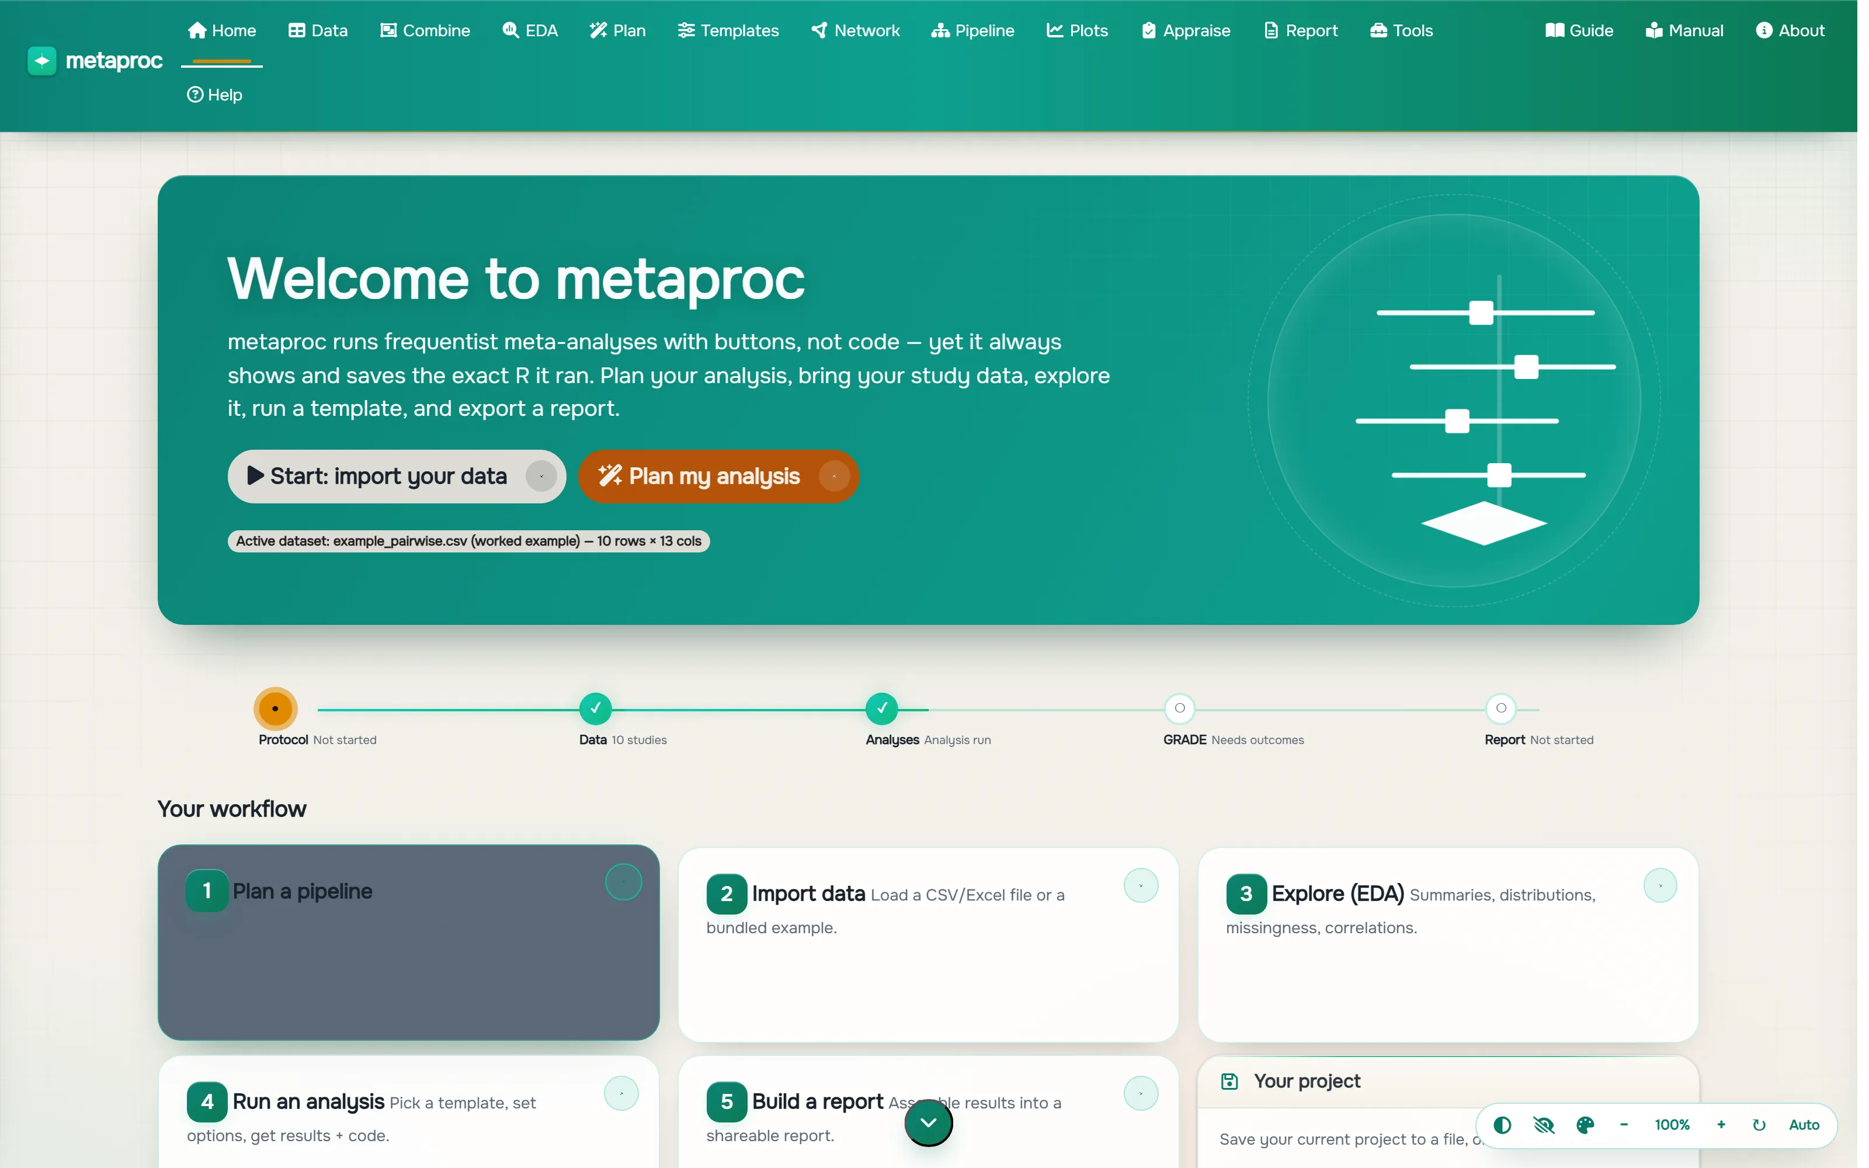Screen dimensions: 1869x1168
Task: Click Start: import your data button
Action: pos(396,476)
